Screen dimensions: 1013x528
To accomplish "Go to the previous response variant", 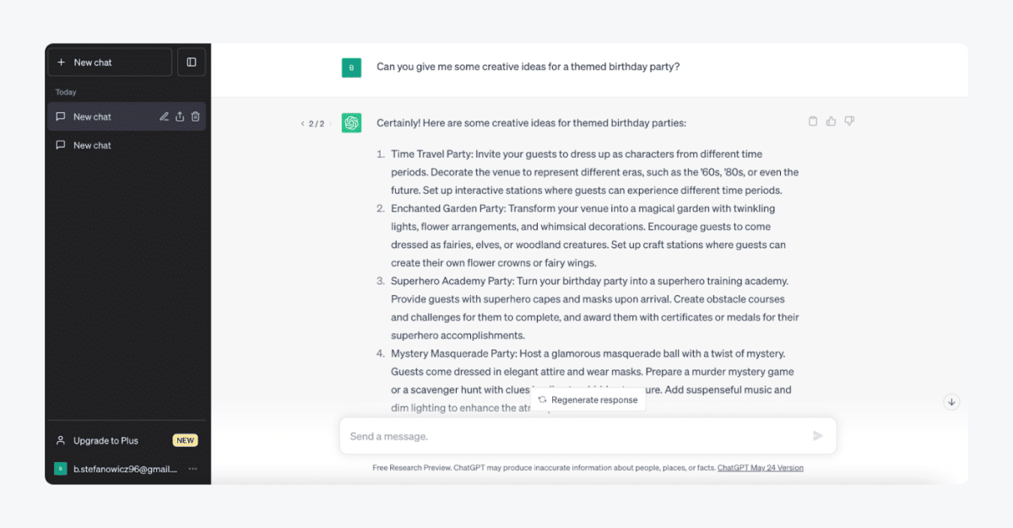I will (302, 122).
